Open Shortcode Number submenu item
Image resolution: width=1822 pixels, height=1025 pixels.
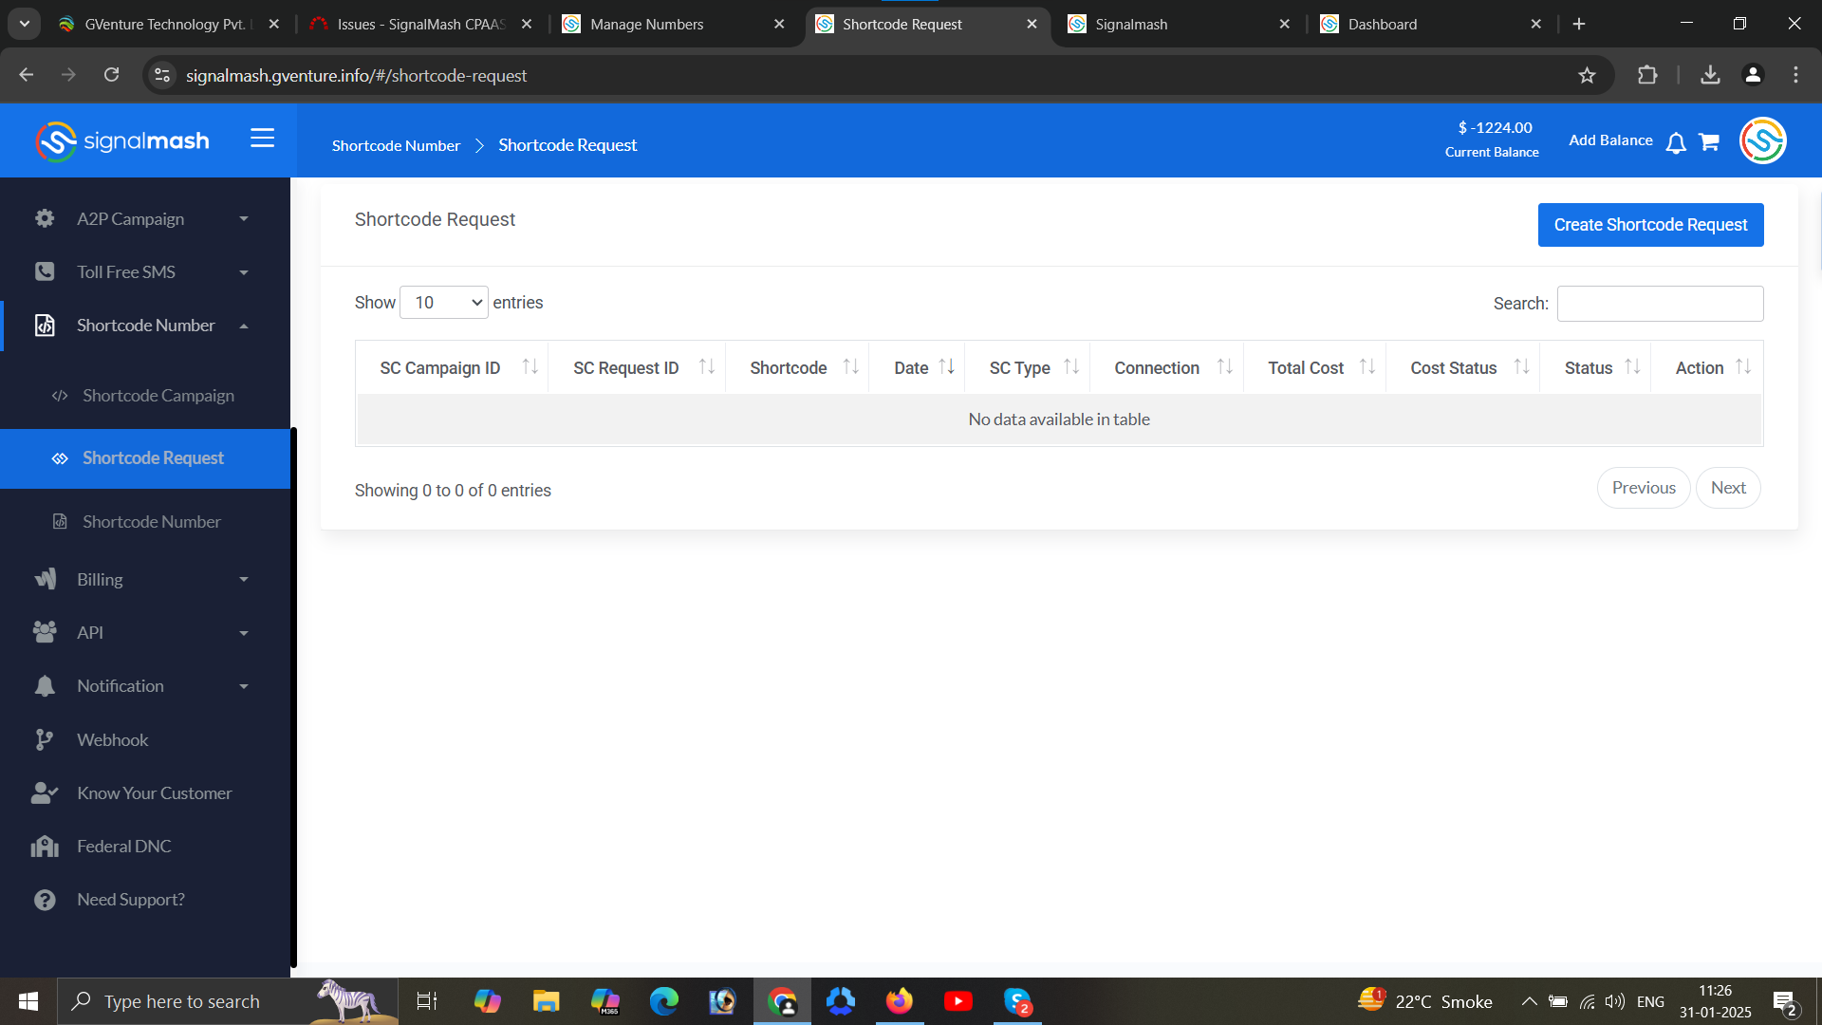click(145, 522)
